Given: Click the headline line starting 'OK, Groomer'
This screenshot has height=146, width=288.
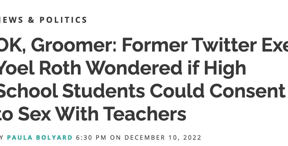Looking at the screenshot, I should click(x=144, y=45).
